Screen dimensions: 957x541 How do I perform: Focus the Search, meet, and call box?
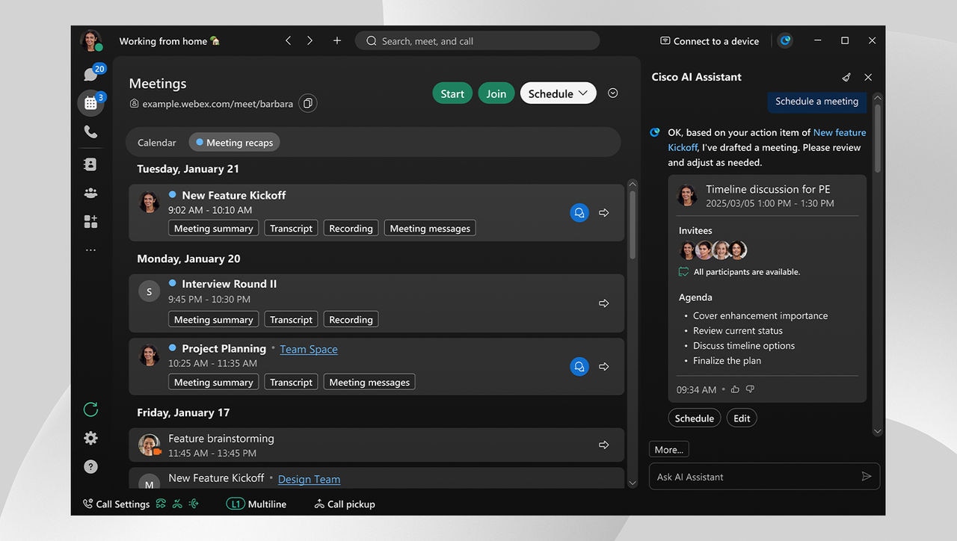click(477, 41)
